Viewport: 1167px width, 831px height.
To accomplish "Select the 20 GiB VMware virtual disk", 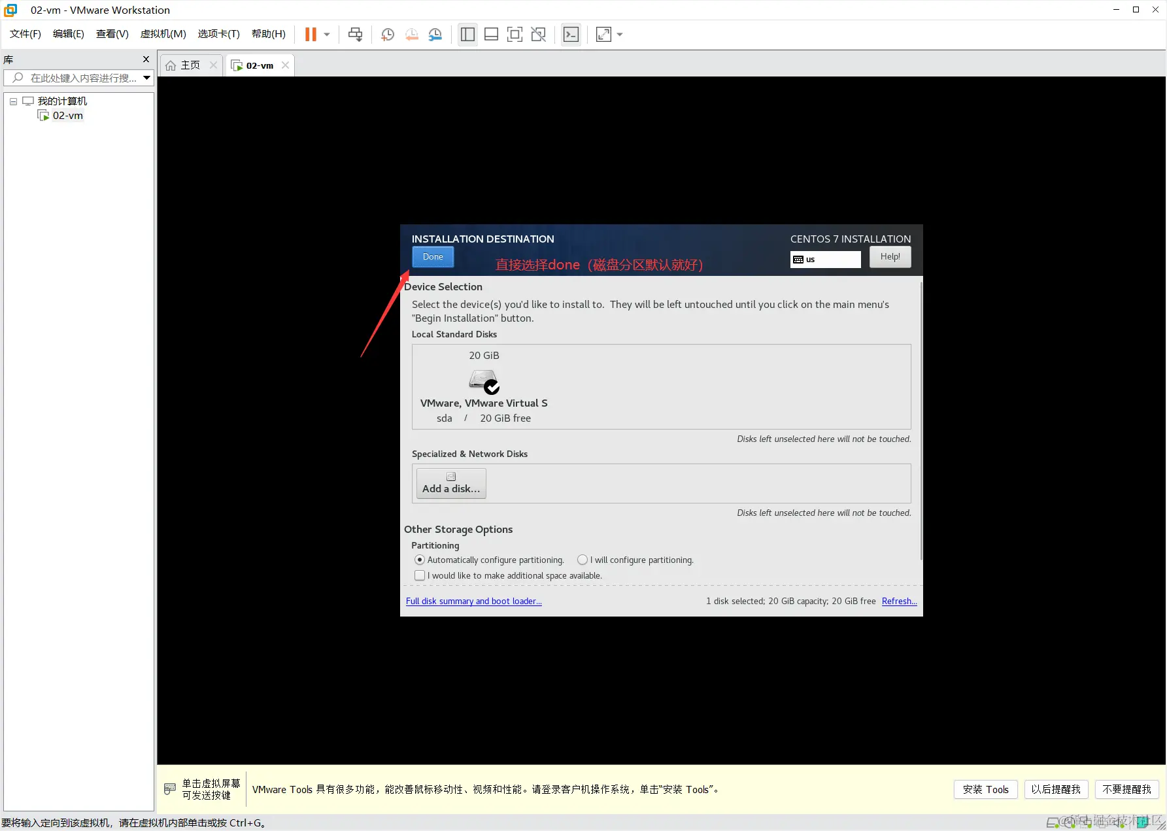I will tap(484, 387).
